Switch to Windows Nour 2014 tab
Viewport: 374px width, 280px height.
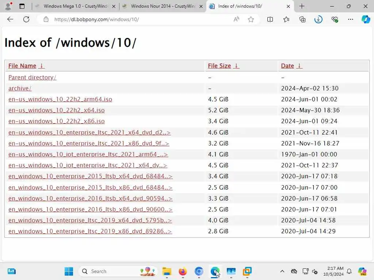point(163,6)
